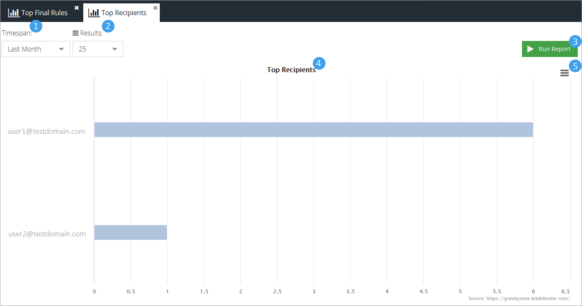The height and width of the screenshot is (306, 582).
Task: Click the list icon beside Results label
Action: [x=76, y=33]
